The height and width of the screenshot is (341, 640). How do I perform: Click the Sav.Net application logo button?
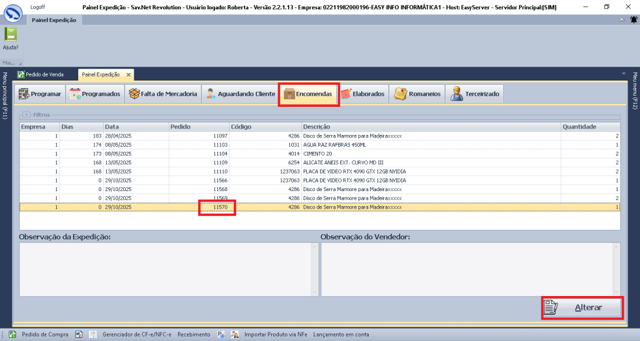(x=13, y=13)
